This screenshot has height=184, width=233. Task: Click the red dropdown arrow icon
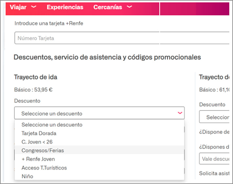pos(180,113)
